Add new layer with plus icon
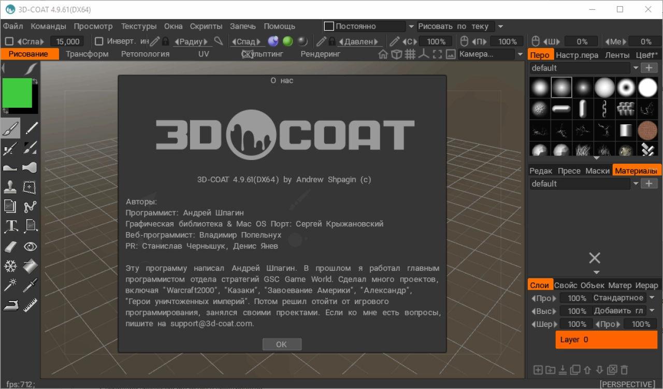The width and height of the screenshot is (663, 389). pos(538,370)
